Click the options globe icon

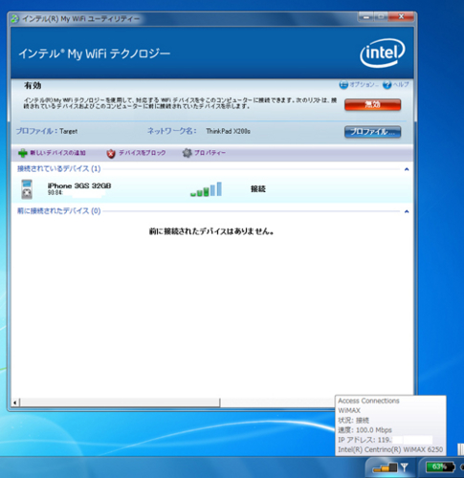click(343, 85)
